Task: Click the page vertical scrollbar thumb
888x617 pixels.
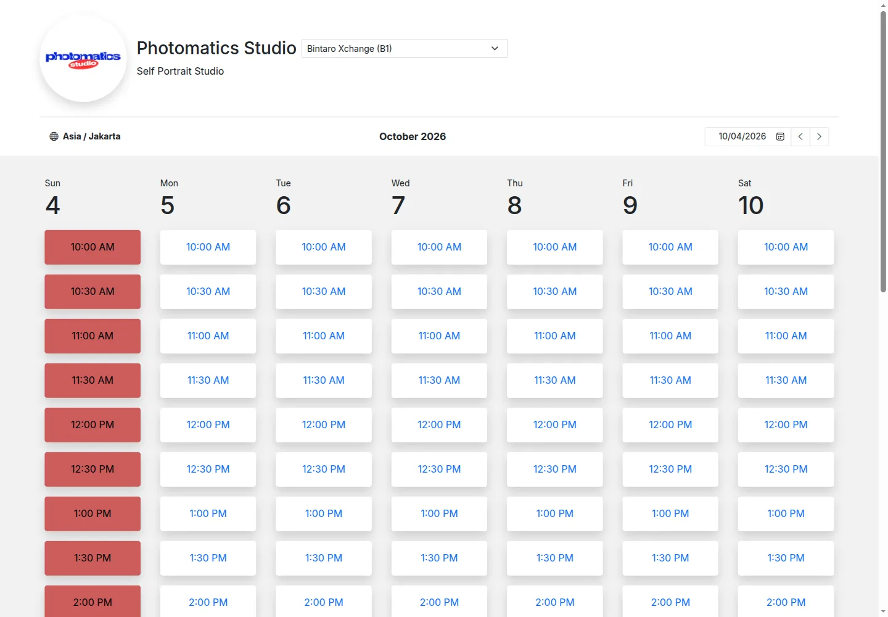Action: coord(883,151)
